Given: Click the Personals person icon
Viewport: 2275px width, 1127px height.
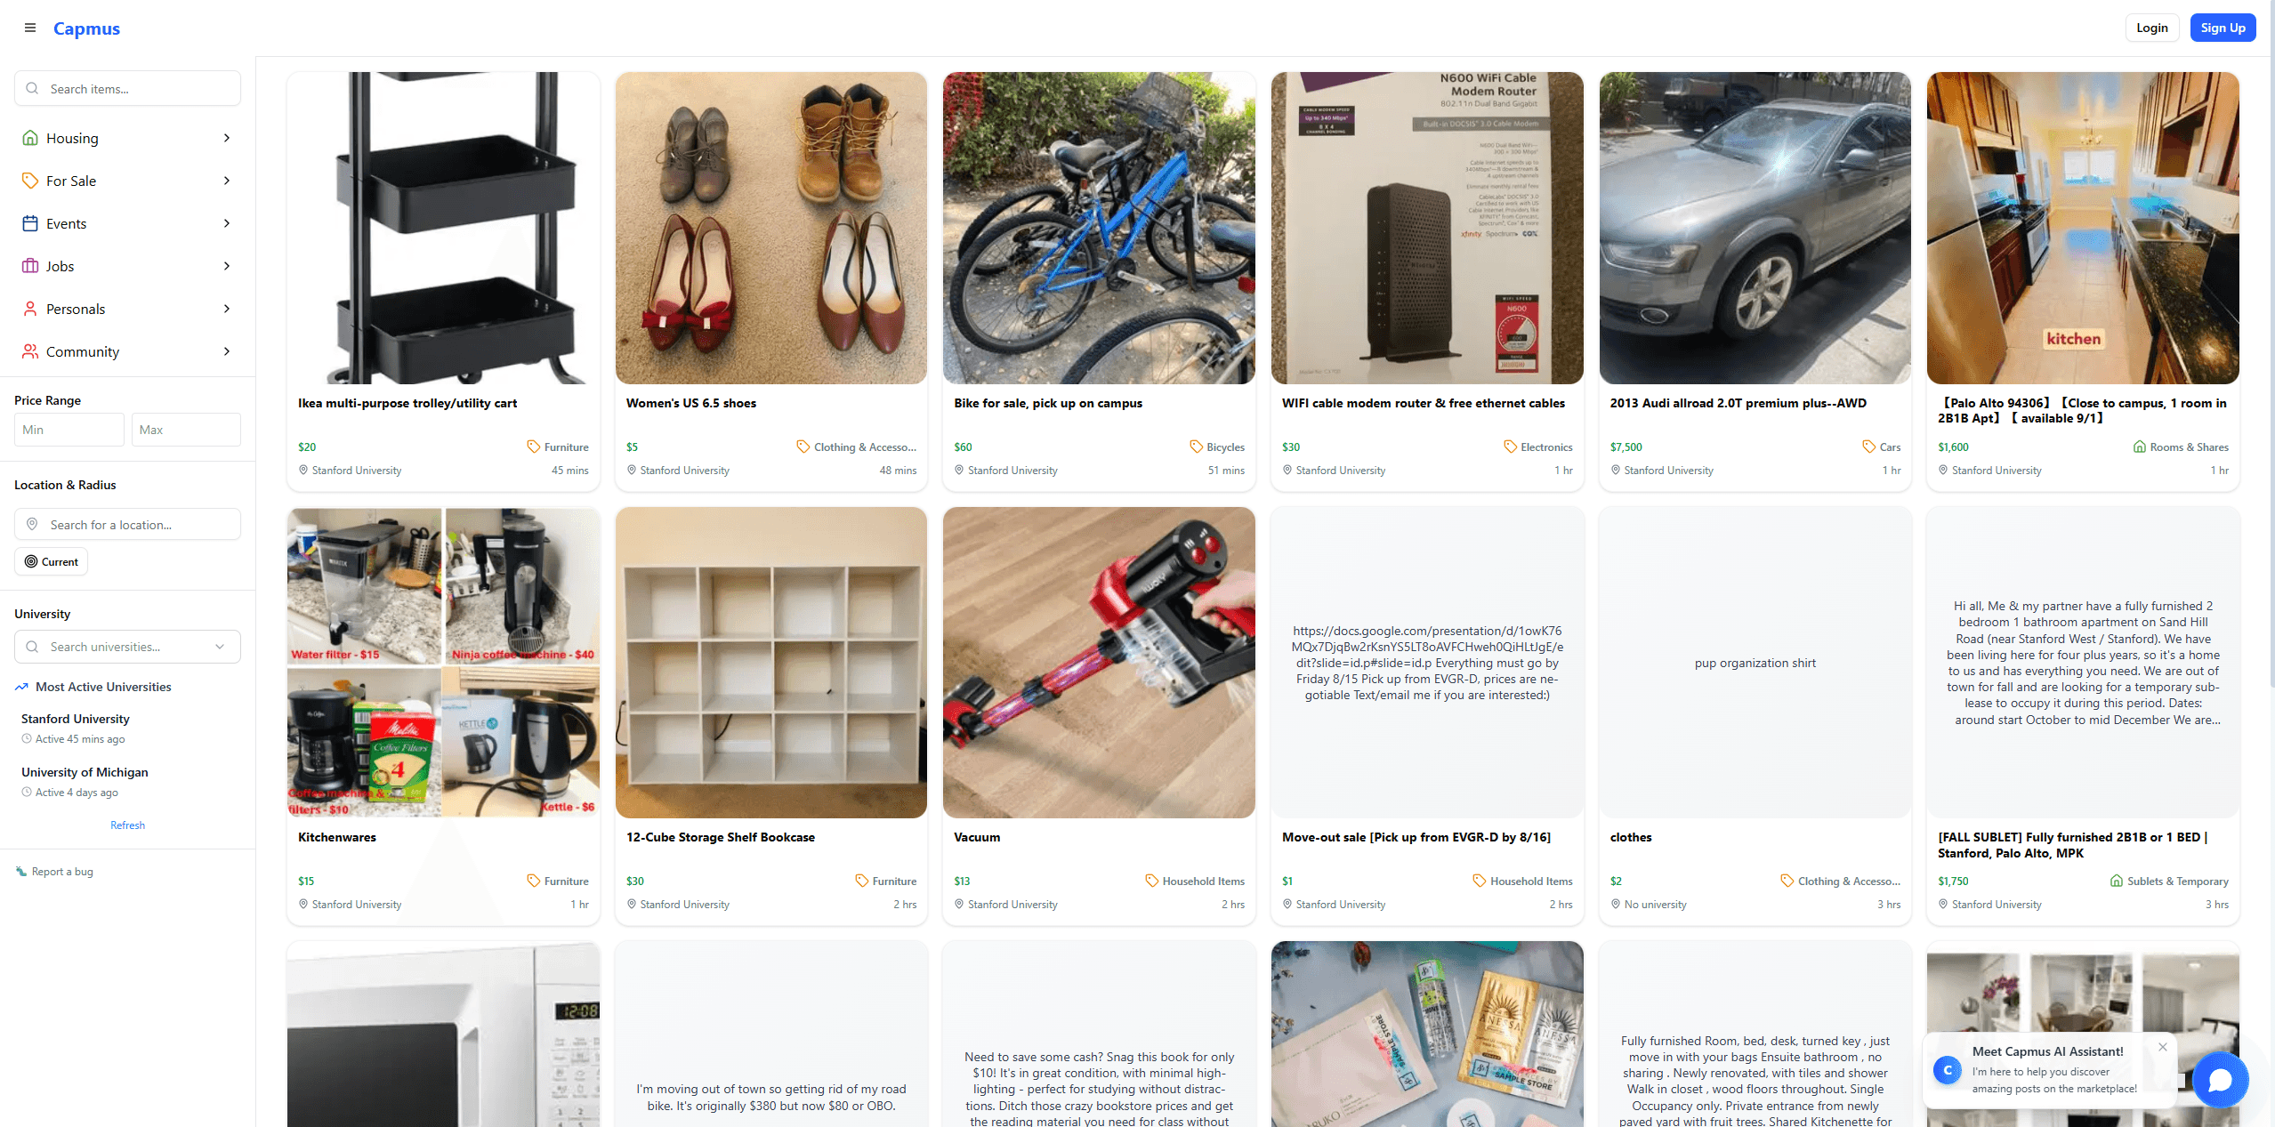Looking at the screenshot, I should (30, 309).
